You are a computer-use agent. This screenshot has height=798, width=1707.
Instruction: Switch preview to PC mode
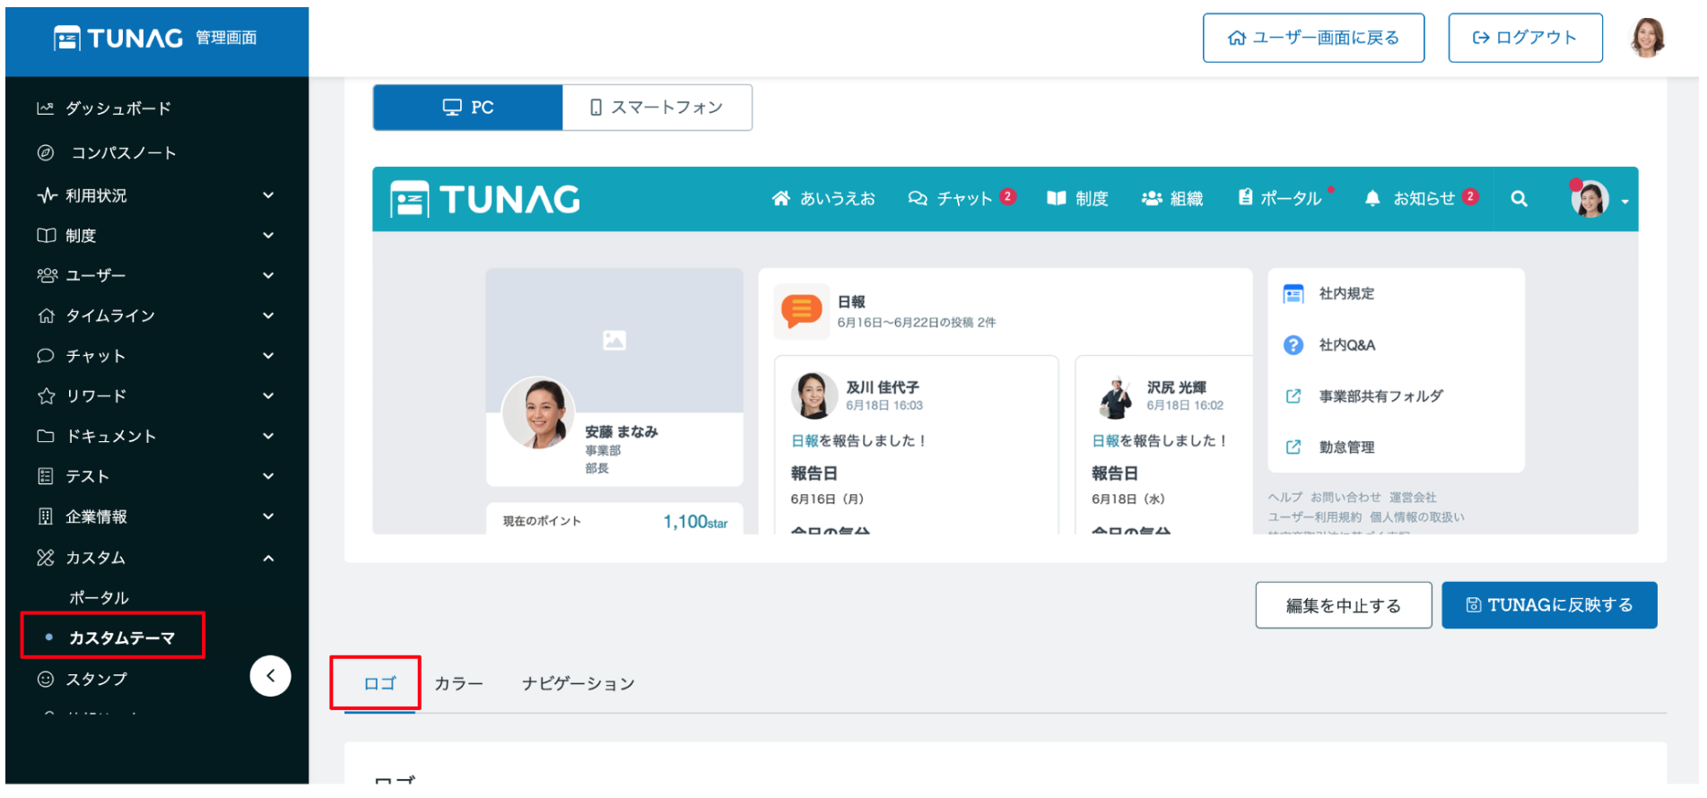(468, 108)
